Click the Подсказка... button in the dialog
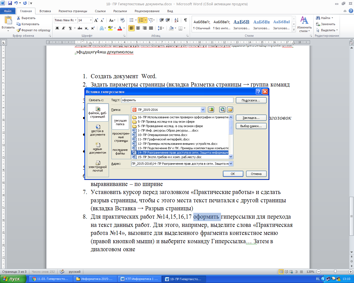 [x=251, y=100]
